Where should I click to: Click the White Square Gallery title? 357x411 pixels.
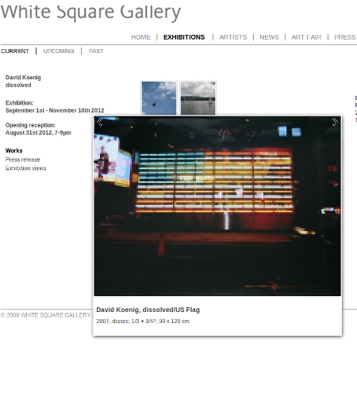coord(90,12)
